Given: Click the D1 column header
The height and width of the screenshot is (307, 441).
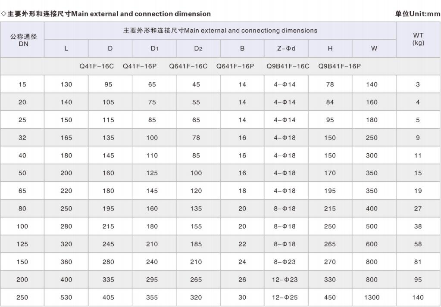Looking at the screenshot, I should (154, 49).
